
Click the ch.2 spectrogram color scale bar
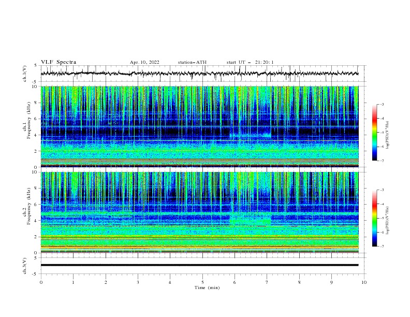pyautogui.click(x=374, y=218)
